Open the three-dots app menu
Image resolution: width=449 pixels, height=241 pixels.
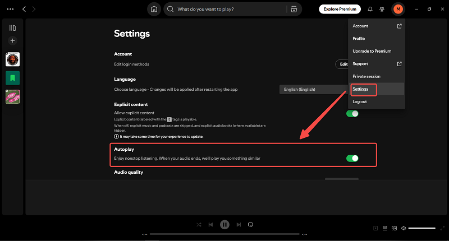pos(10,9)
